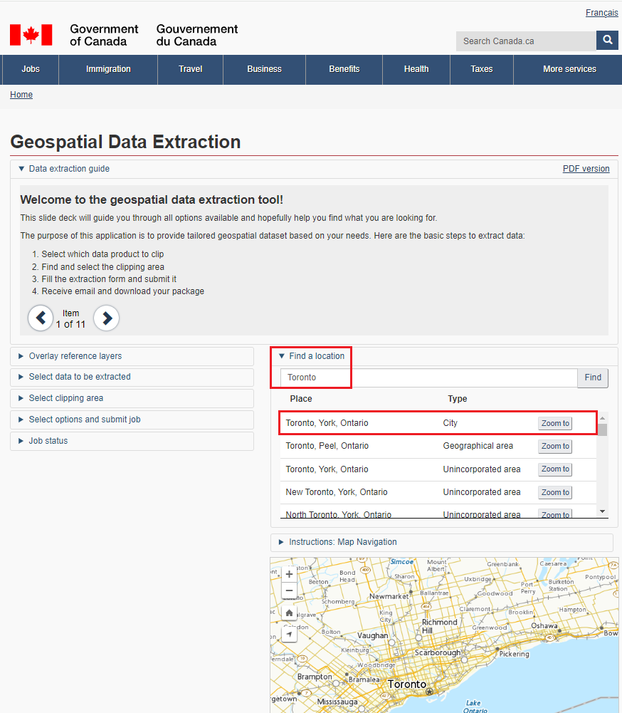622x713 pixels.
Task: Go to next guide slide arrow
Action: point(107,318)
